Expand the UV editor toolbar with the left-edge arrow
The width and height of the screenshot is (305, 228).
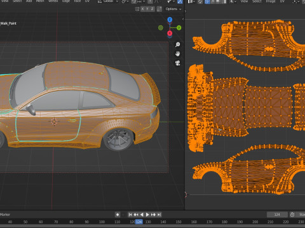[186, 11]
